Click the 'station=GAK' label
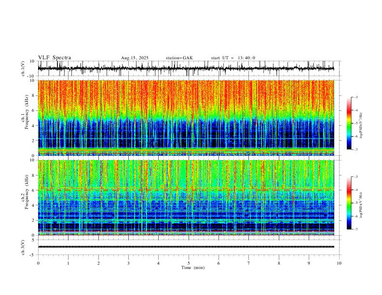 179,58
